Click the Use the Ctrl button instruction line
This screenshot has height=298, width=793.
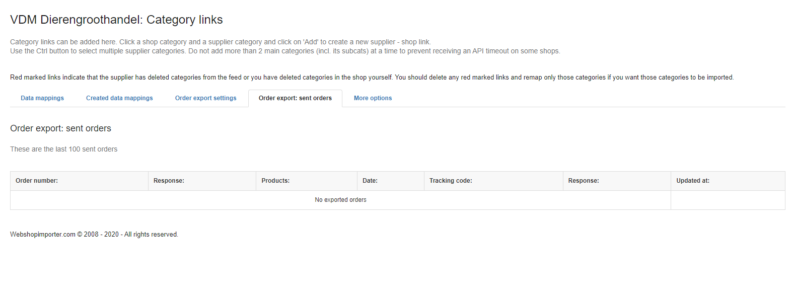(285, 51)
